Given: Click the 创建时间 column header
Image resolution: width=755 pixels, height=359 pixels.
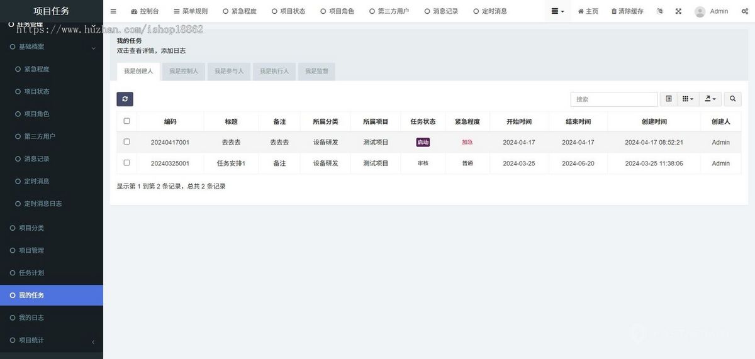Looking at the screenshot, I should pyautogui.click(x=654, y=121).
